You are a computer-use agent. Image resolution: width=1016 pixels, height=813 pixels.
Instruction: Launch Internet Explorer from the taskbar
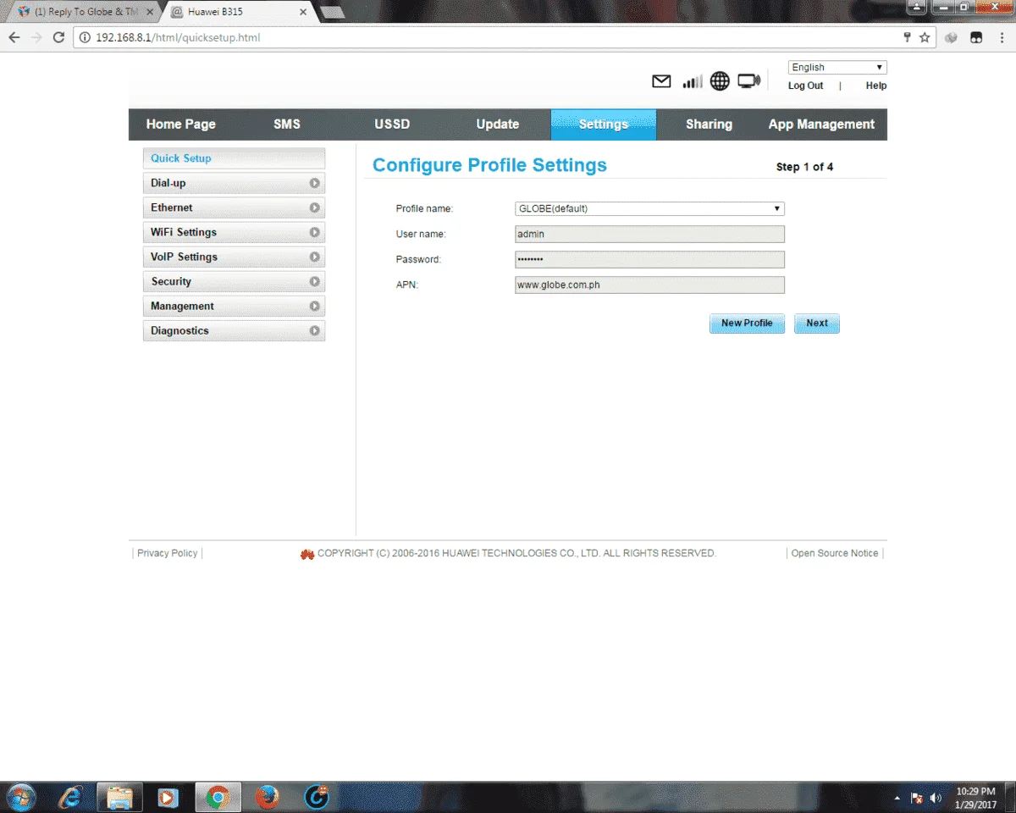70,797
